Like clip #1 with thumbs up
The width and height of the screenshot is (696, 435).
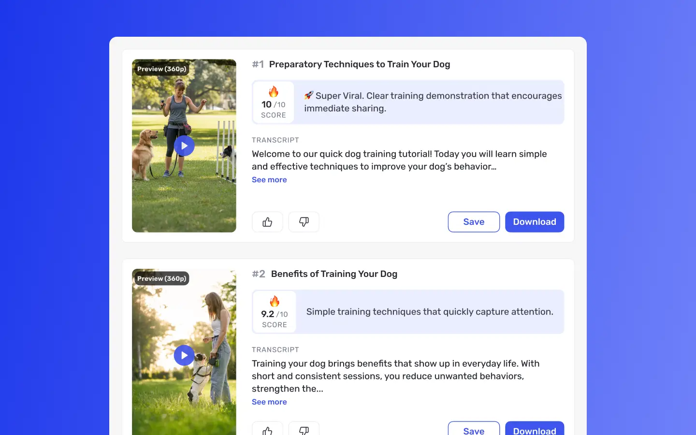(x=267, y=222)
